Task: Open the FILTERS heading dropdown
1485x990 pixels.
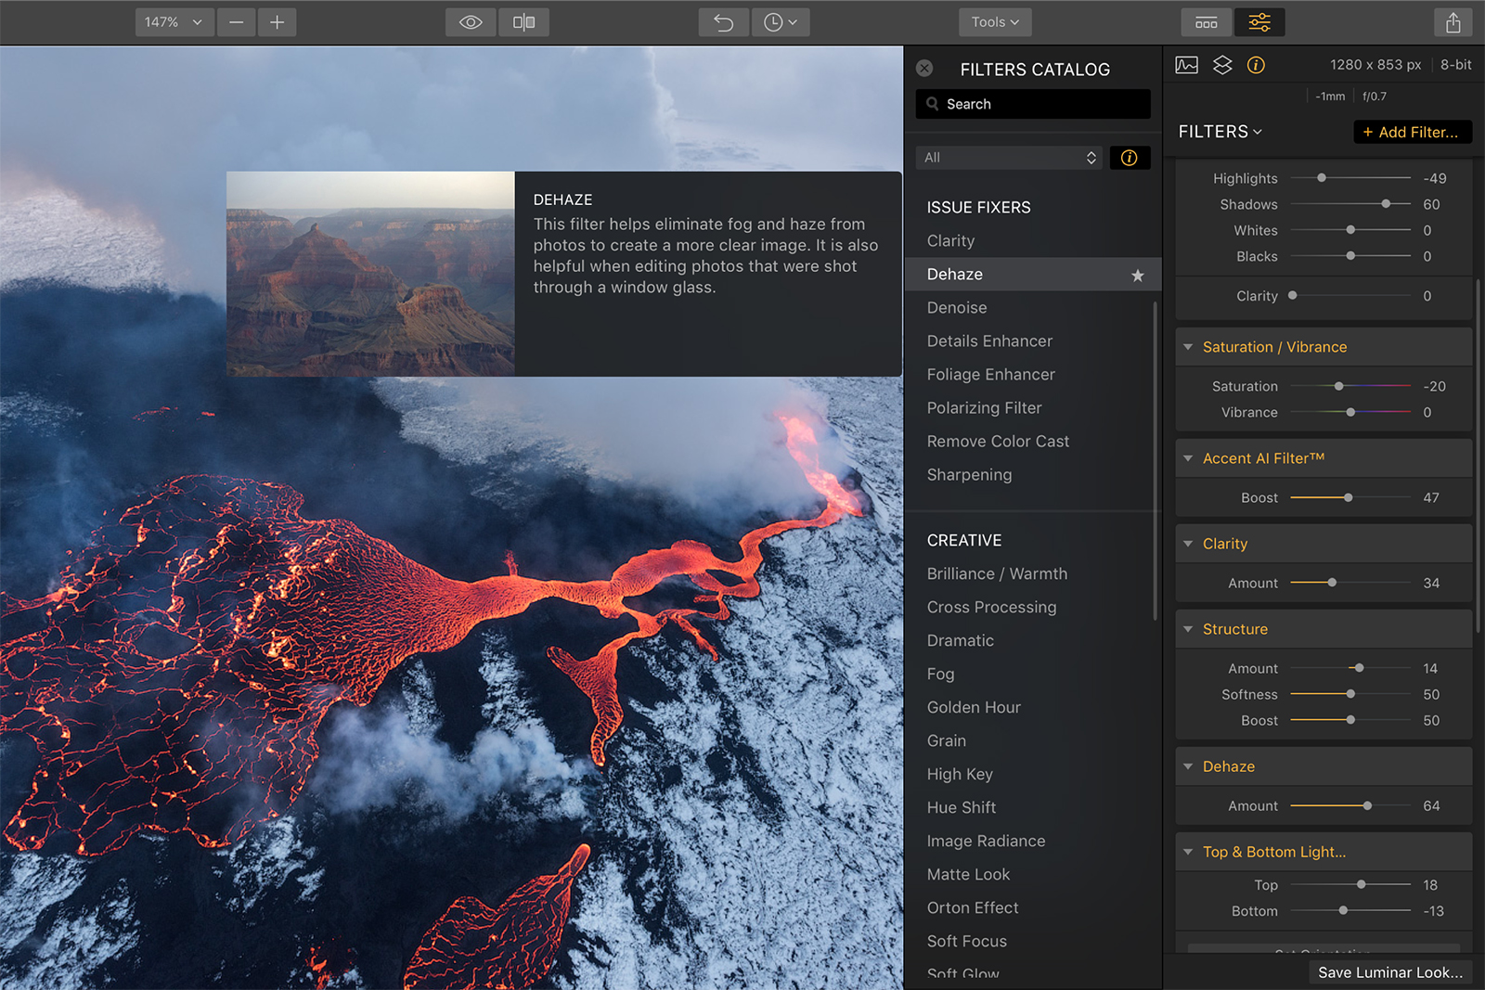Action: (x=1220, y=132)
